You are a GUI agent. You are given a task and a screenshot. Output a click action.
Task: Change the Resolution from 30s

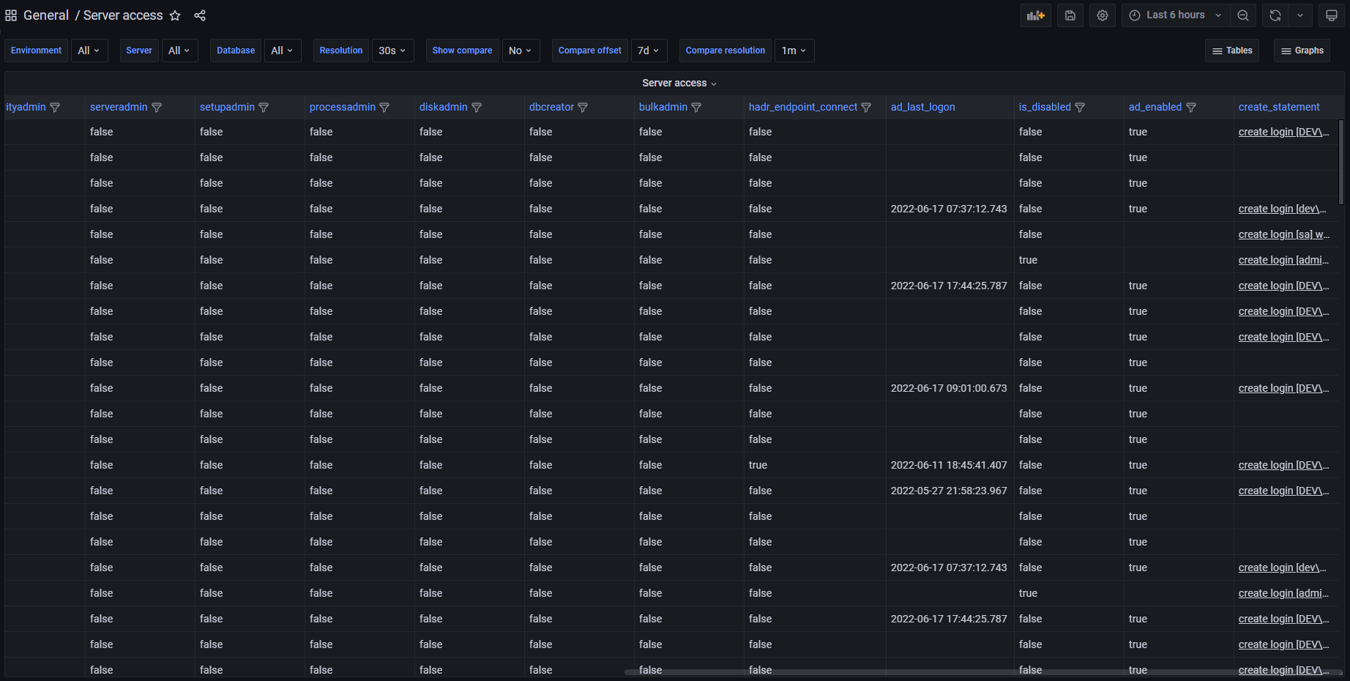pyautogui.click(x=392, y=50)
